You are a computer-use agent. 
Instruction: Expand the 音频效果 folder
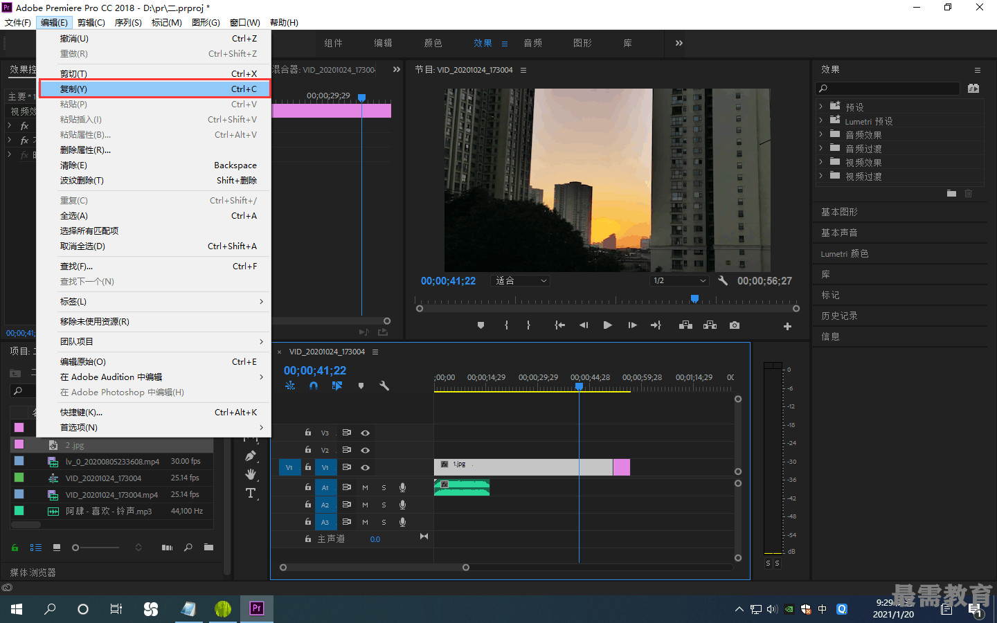tap(821, 134)
